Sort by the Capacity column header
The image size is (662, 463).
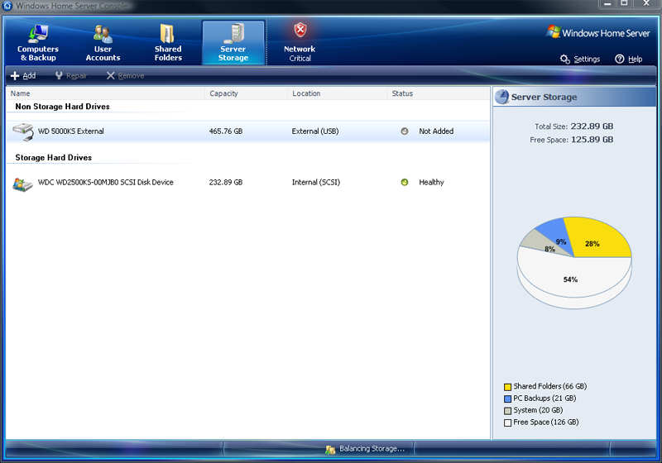246,93
